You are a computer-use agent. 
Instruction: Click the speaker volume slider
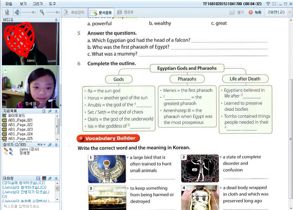point(29,12)
